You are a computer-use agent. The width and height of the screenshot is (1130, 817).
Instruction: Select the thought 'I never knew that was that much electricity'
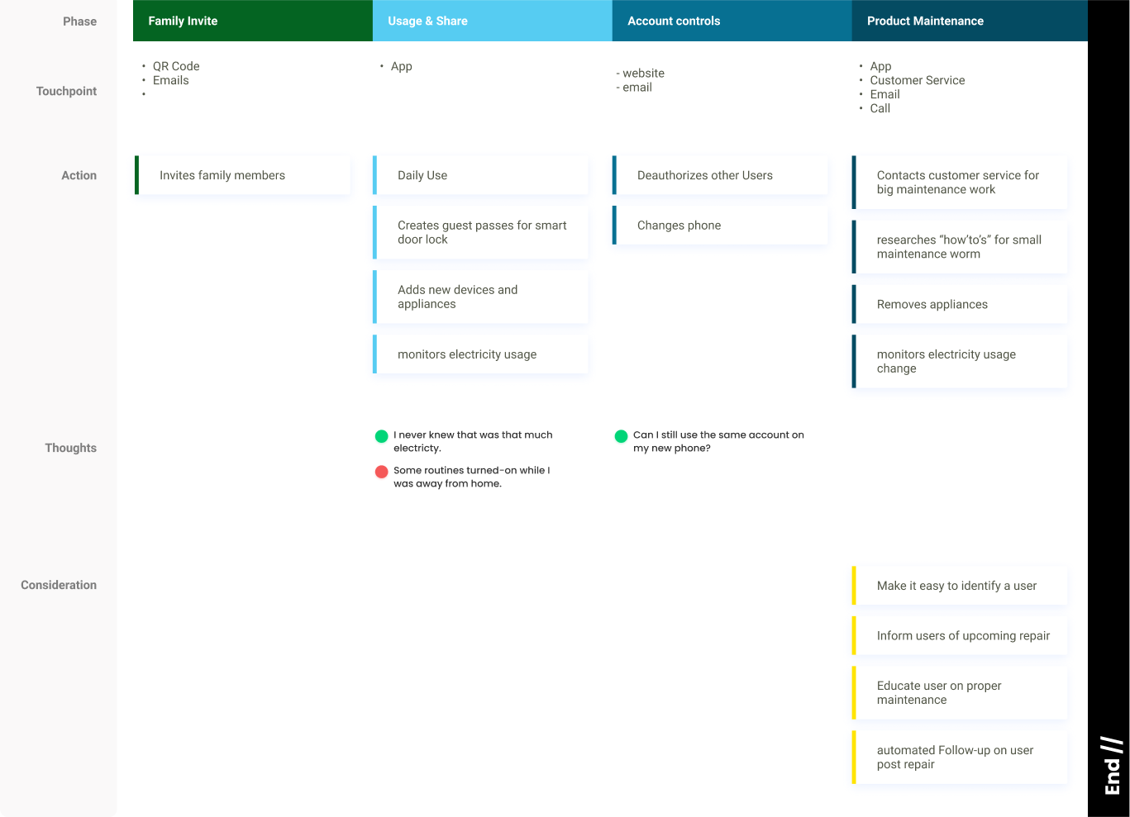[473, 441]
